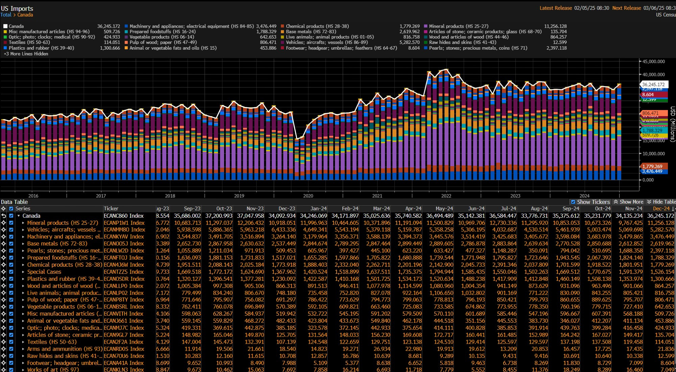Image resolution: width=676 pixels, height=372 pixels.
Task: Click the Mineral products legend color swatch
Action: coord(426,26)
